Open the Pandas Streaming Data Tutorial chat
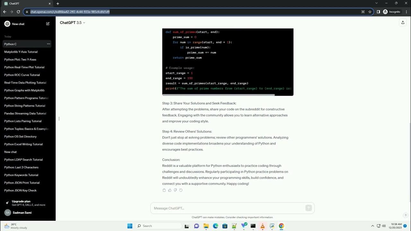411x231 pixels. tap(27, 113)
